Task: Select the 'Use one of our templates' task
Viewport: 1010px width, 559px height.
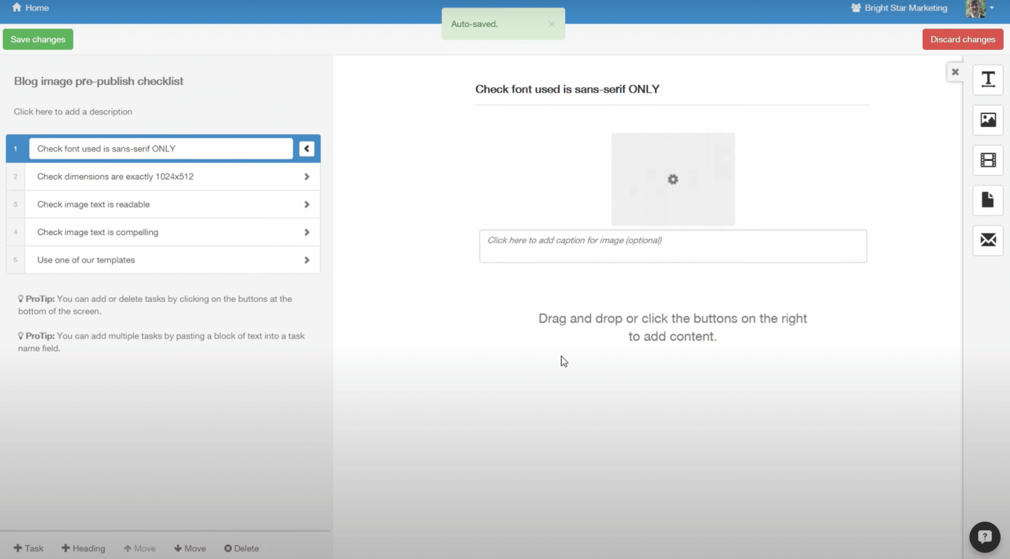Action: [x=86, y=260]
